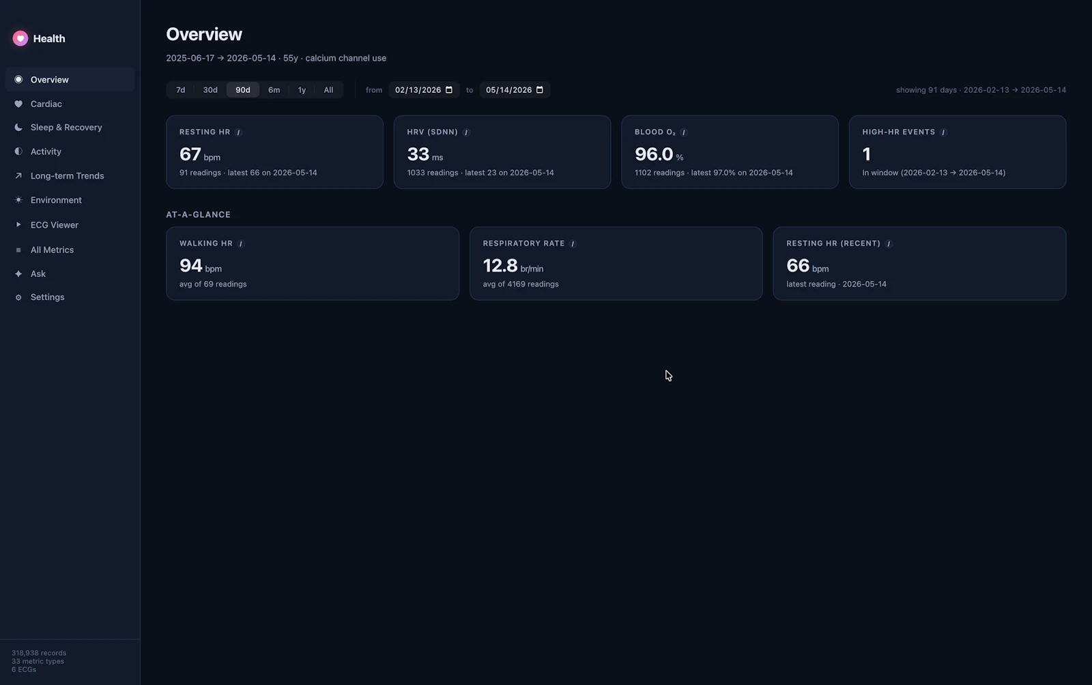Click the from date field 02/13/2026
Screen dimensions: 1092x685
[424, 90]
